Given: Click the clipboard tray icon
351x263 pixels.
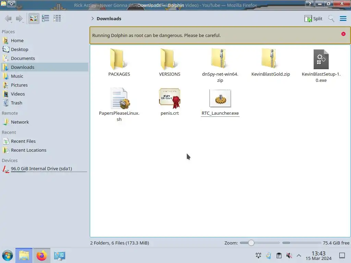Looking at the screenshot, I should (x=279, y=255).
